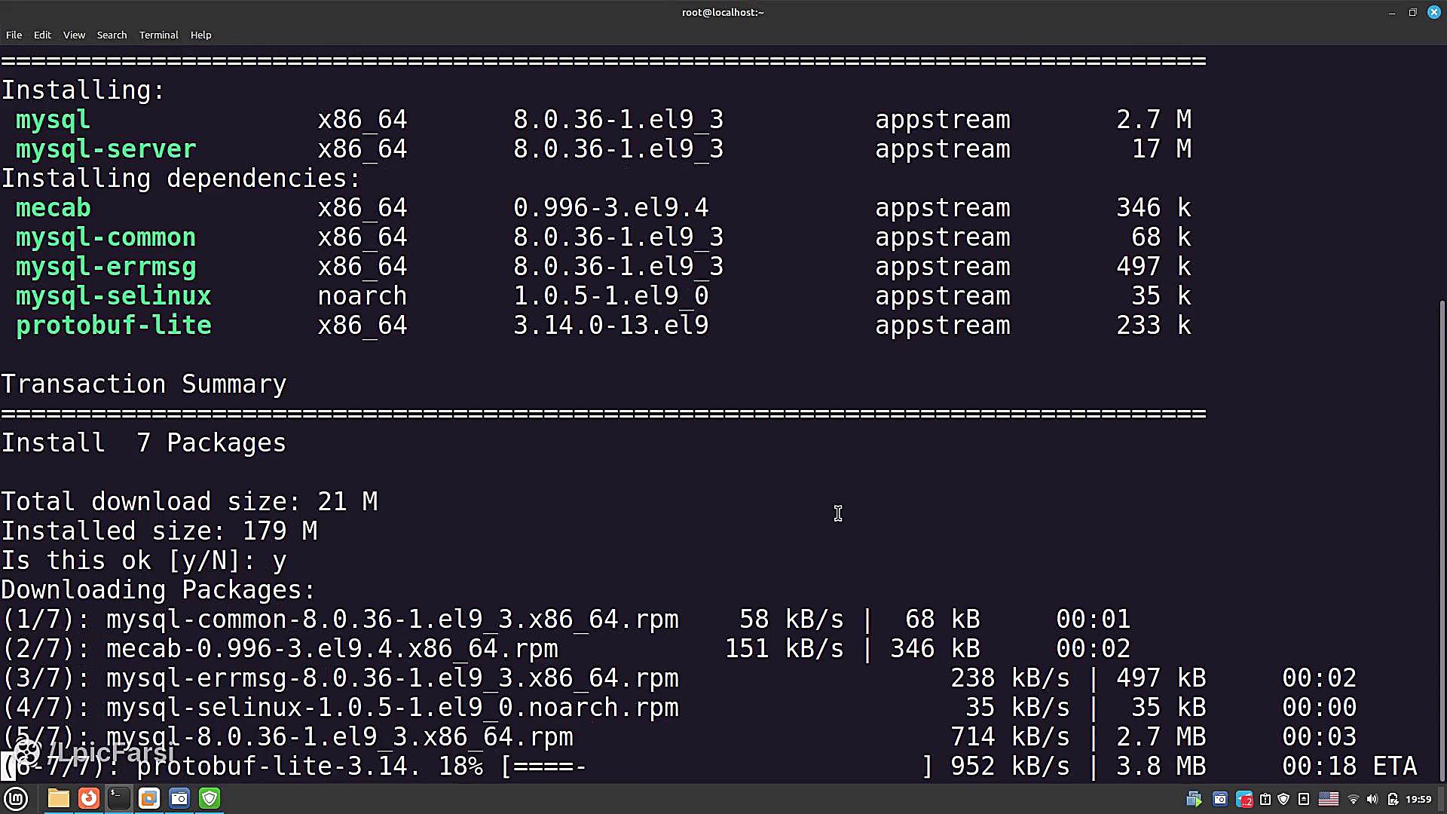Click the (3/7) mysql-errmsg rpm download line
The image size is (1447, 814).
click(678, 678)
